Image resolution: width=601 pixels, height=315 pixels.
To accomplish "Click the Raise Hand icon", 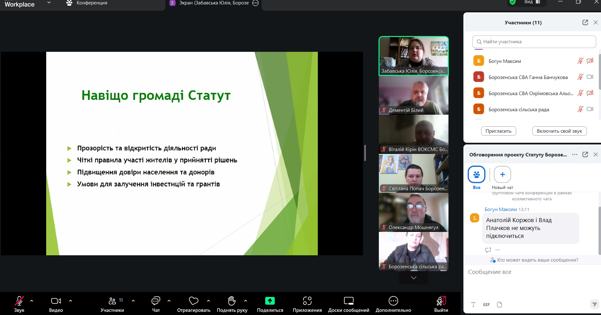I will coord(232,301).
